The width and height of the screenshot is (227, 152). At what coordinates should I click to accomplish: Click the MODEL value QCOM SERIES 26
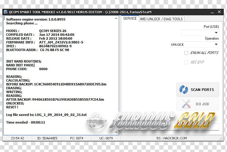pyautogui.click(x=53, y=31)
